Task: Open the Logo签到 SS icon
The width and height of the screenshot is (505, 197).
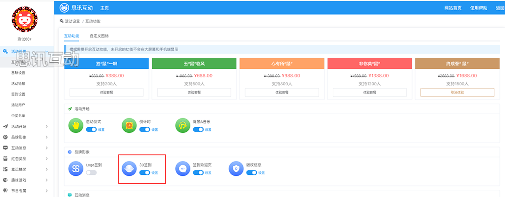Action: pos(76,169)
